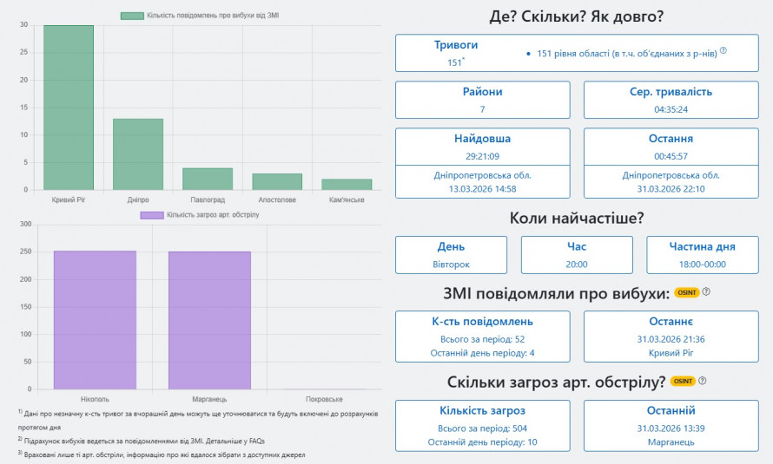Click the help icon beside "151 рівня області"
The image size is (773, 464).
pos(723,51)
